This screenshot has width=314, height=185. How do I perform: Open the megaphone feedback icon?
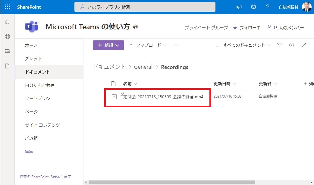pos(239,7)
